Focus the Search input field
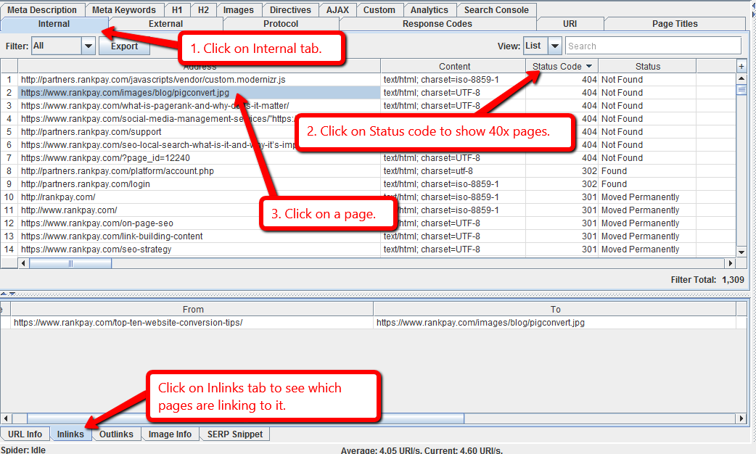Viewport: 756px width, 454px height. [x=653, y=46]
